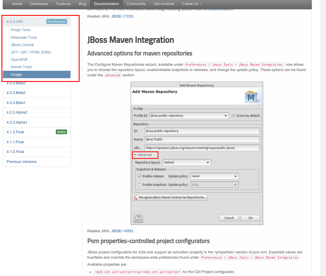Click the Development badge

click(57, 21)
